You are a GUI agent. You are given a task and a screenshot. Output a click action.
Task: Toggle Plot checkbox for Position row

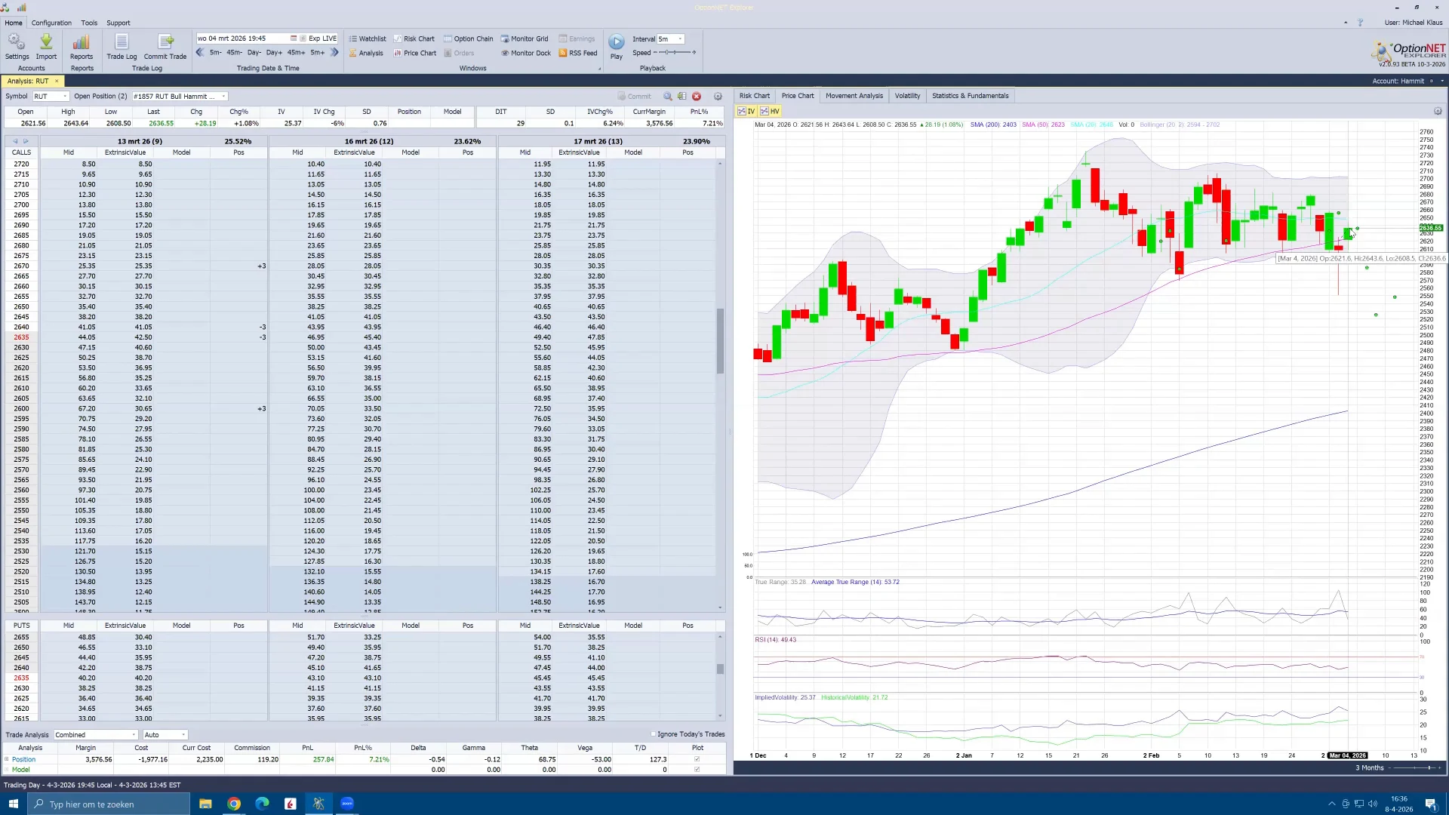(697, 759)
